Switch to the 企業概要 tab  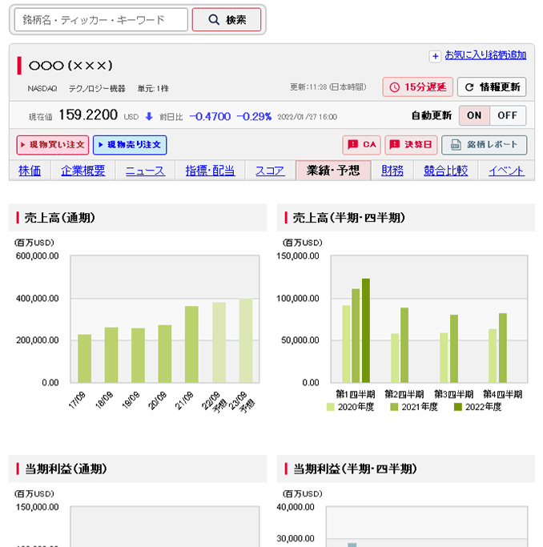83,171
